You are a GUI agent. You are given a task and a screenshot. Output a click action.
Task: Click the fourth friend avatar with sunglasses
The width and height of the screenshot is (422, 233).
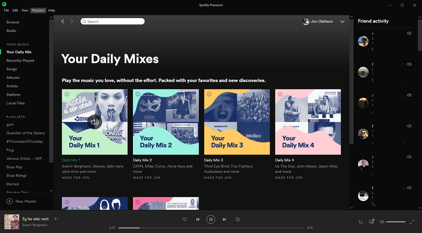point(363,134)
